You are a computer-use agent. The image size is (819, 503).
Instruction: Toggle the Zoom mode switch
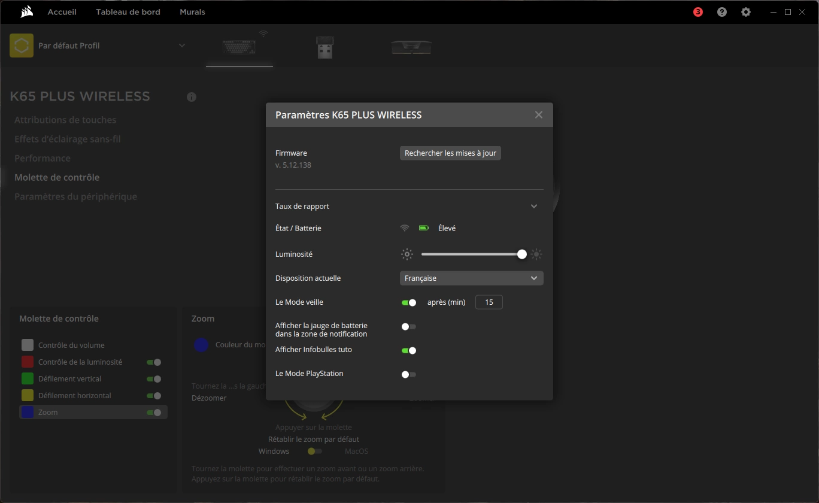154,413
